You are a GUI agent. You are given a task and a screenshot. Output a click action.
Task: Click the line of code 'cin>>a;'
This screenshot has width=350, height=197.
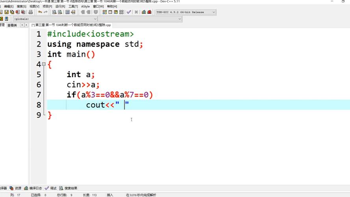83,85
